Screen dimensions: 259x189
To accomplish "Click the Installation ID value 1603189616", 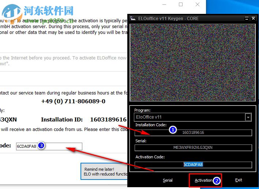I will 108,119.
